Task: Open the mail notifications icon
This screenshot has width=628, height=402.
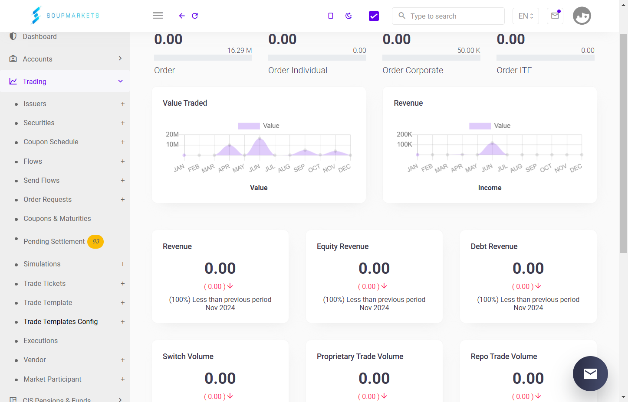Action: point(555,16)
